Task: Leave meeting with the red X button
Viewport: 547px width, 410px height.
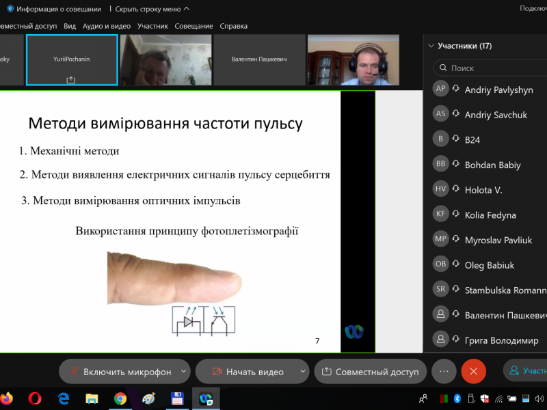Action: 473,372
